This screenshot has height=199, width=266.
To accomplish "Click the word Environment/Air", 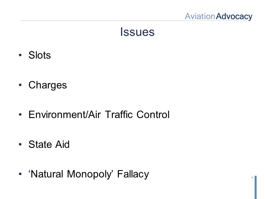I will pyautogui.click(x=65, y=114).
